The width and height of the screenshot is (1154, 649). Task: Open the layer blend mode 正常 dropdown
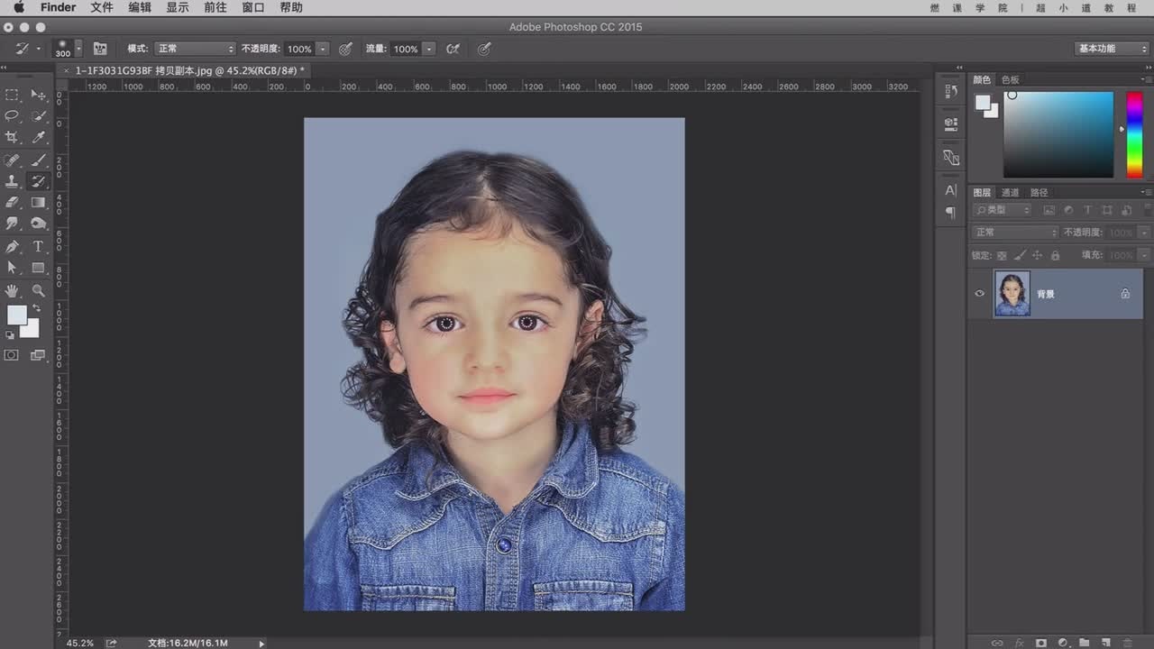point(1014,232)
